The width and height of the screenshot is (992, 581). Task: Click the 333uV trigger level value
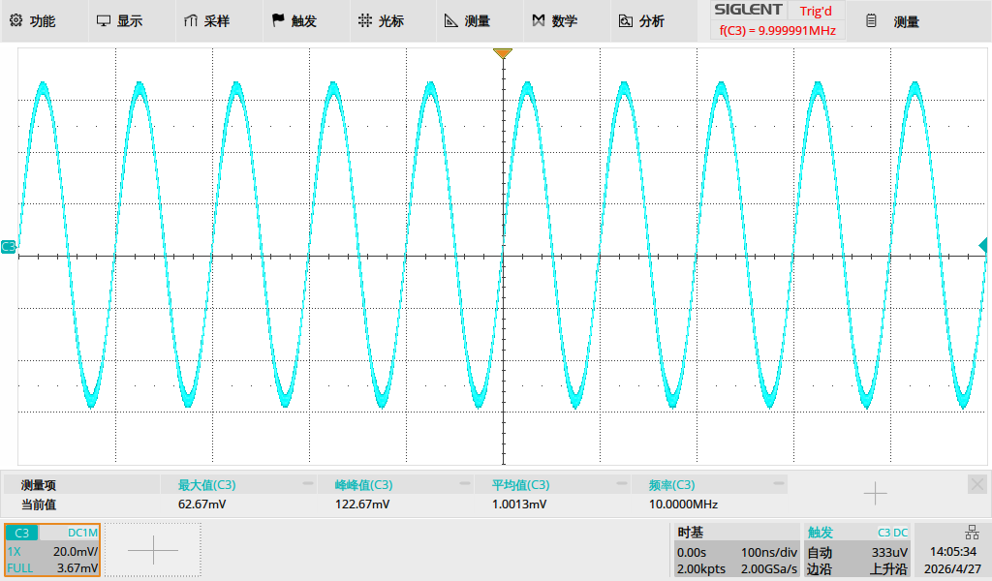click(x=889, y=552)
